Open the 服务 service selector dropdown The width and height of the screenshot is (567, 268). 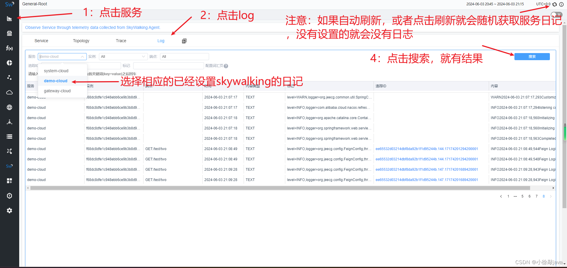[62, 57]
